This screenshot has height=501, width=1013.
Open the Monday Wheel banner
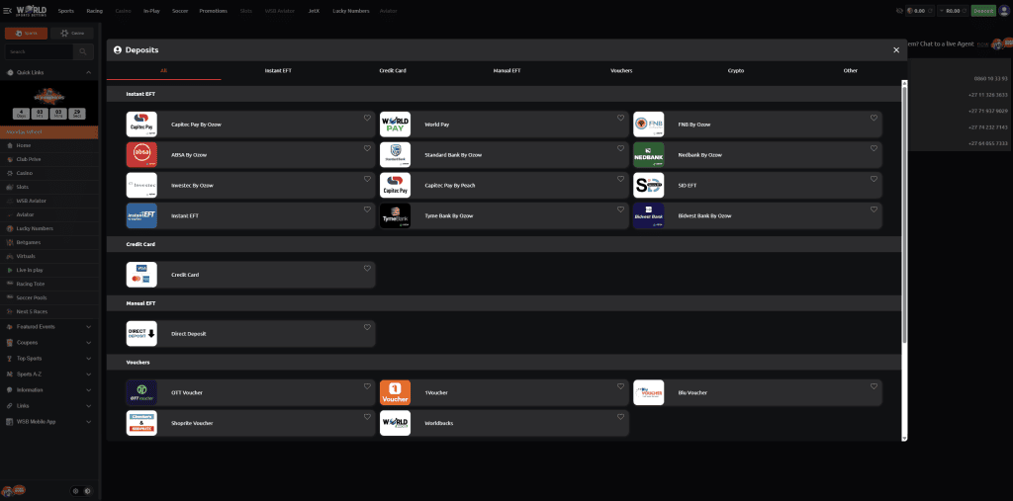click(x=49, y=131)
